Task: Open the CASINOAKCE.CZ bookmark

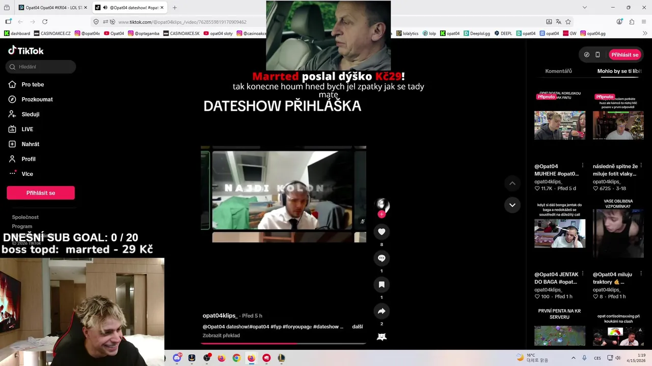Action: 52,34
